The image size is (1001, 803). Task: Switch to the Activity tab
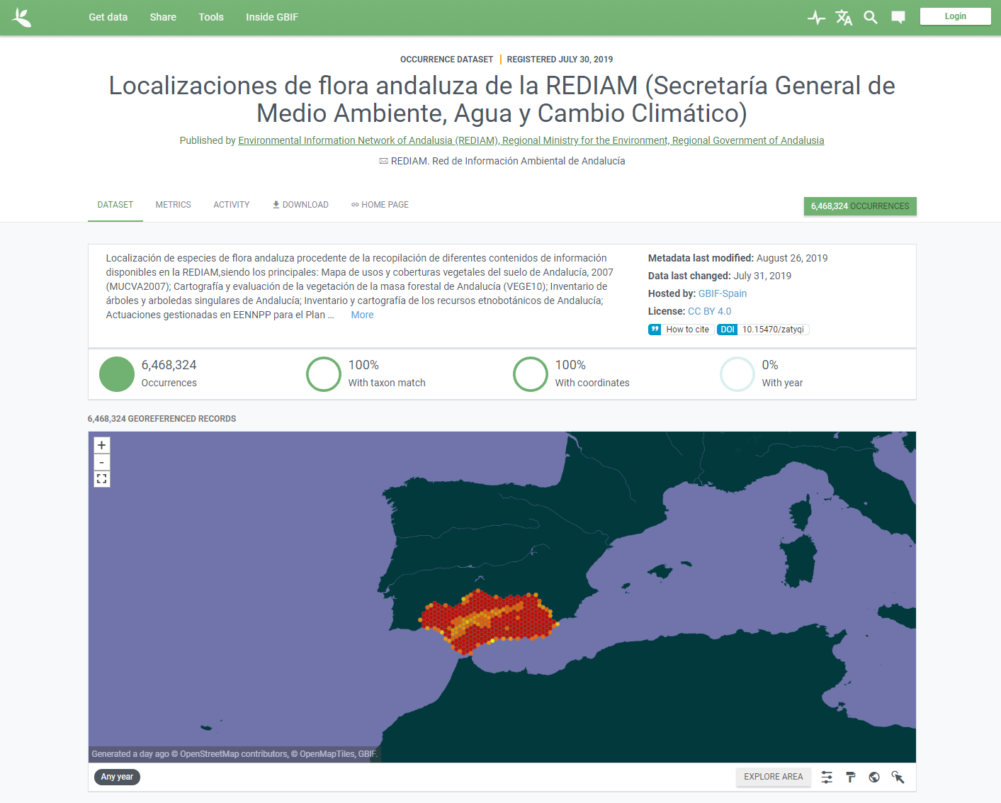[231, 205]
